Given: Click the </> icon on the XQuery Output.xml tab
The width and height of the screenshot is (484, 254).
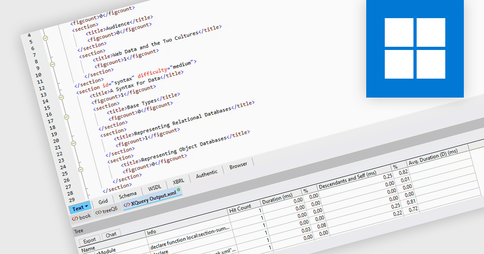Looking at the screenshot, I should [126, 204].
